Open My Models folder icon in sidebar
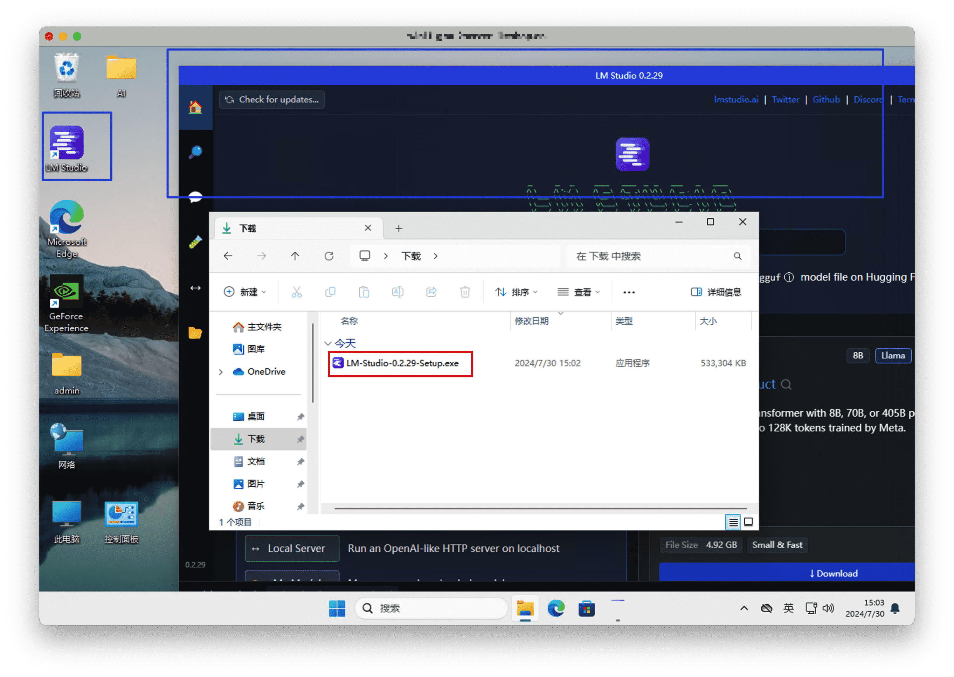Image resolution: width=954 pixels, height=677 pixels. (195, 332)
